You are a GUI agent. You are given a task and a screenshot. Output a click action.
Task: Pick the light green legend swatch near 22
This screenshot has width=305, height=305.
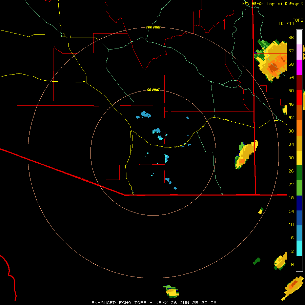299,188
